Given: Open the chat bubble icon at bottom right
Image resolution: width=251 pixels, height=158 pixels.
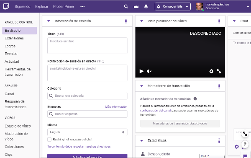Looking at the screenshot, I should pos(245,156).
